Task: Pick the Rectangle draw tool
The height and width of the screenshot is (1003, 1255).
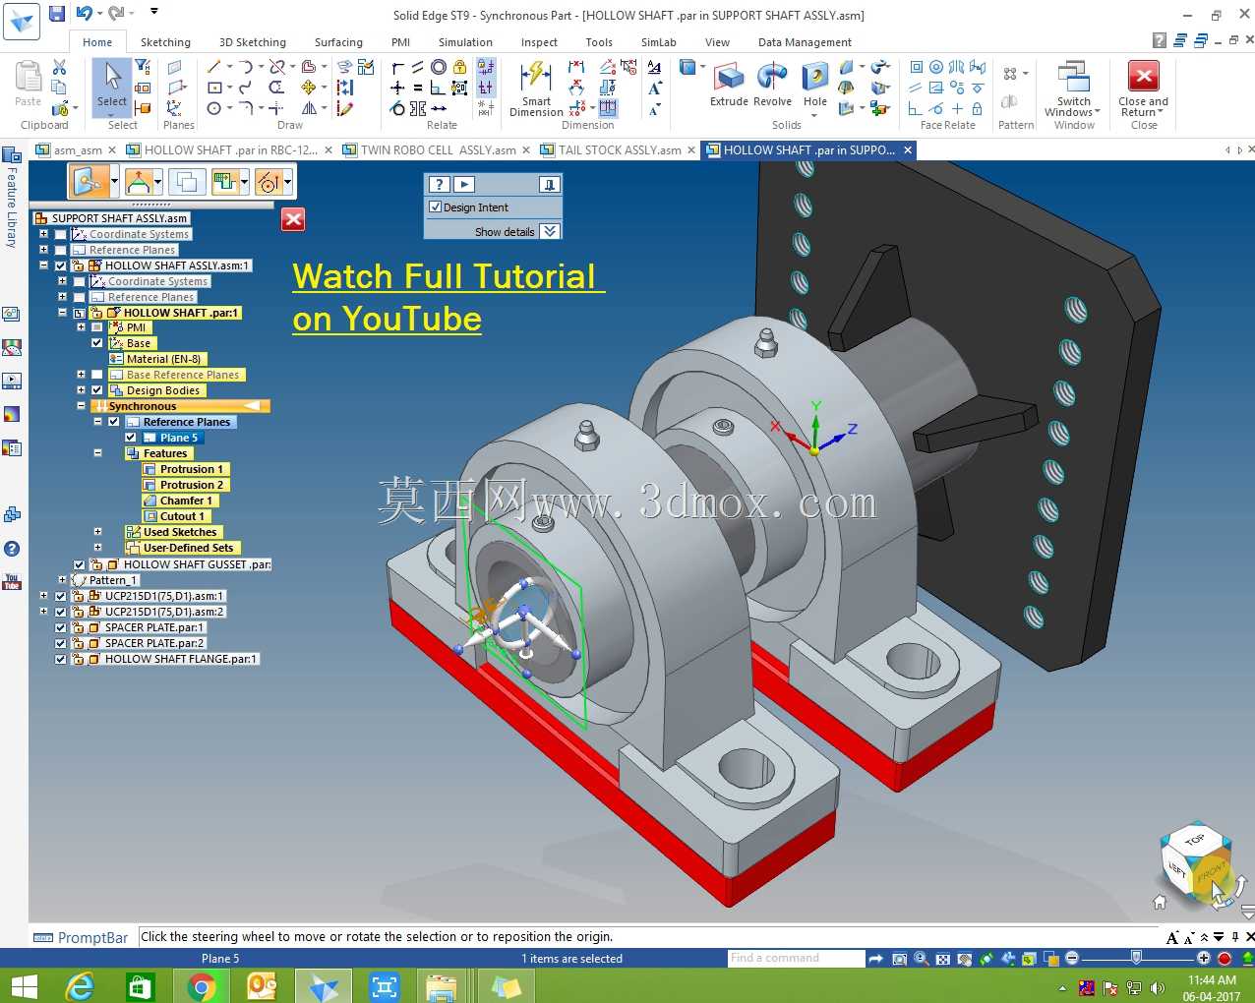Action: pos(213,88)
